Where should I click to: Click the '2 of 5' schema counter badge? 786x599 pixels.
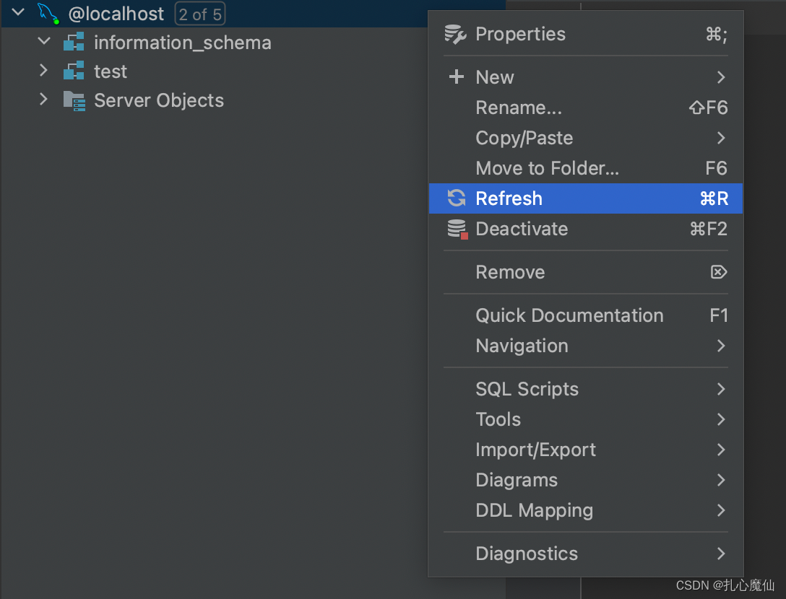(x=200, y=14)
